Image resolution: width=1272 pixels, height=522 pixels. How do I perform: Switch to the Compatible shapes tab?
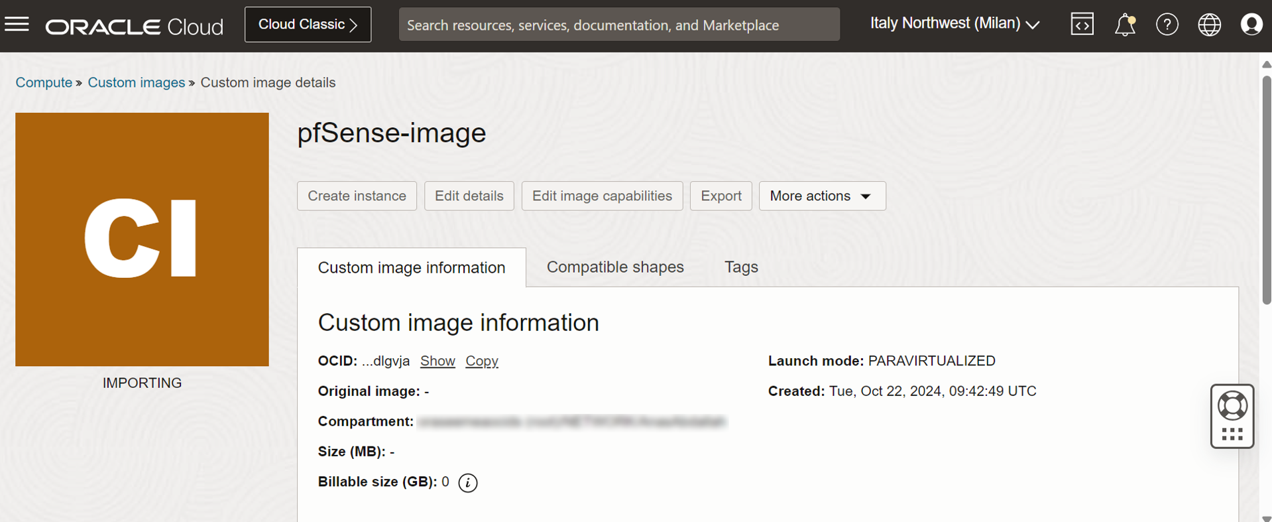tap(614, 267)
